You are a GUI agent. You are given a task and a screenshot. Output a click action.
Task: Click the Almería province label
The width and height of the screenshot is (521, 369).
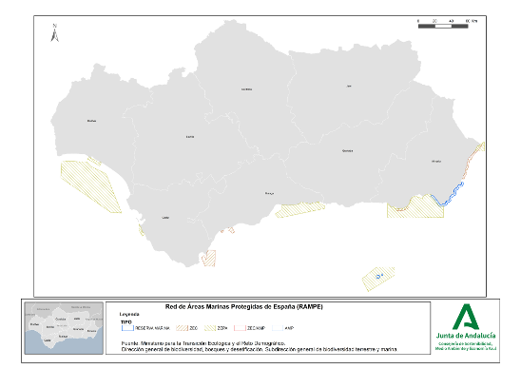tap(436, 162)
